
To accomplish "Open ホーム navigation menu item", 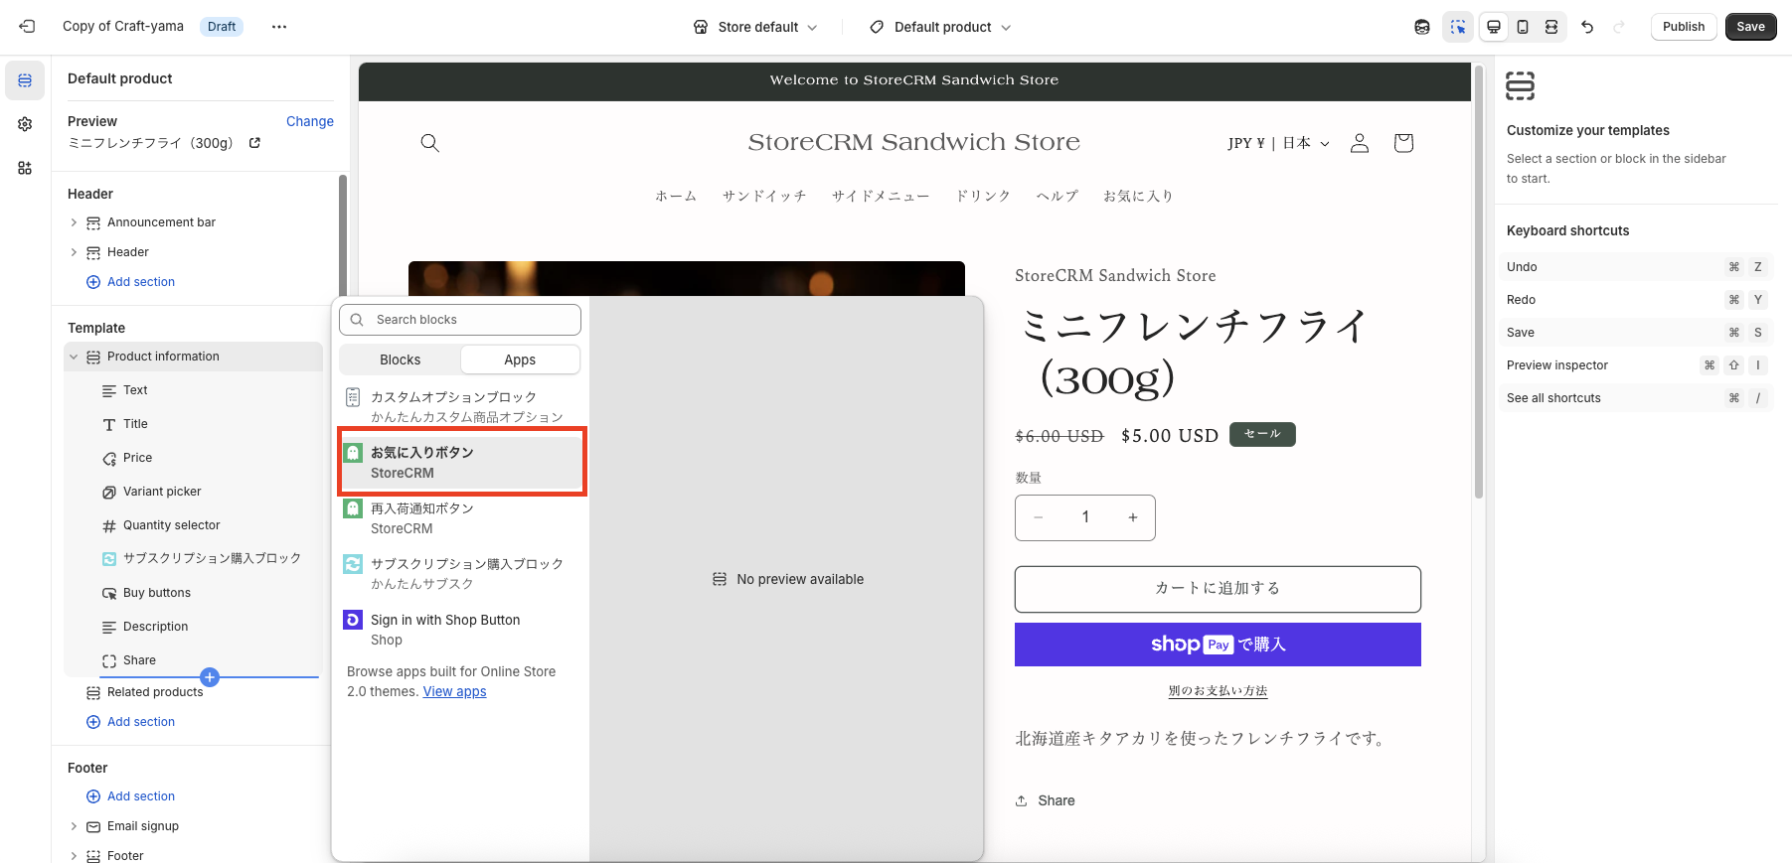I will 676,197.
